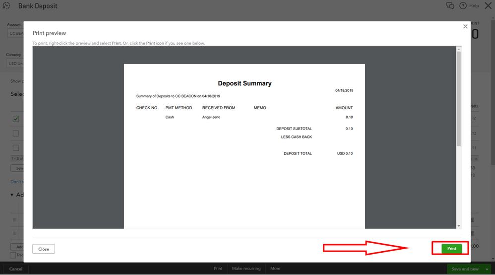
Task: Open the Account dropdown field behind dialog
Action: click(15, 33)
